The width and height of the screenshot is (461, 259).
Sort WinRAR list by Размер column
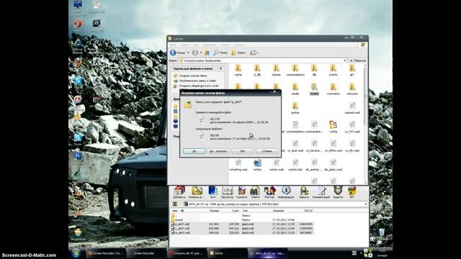(x=214, y=211)
